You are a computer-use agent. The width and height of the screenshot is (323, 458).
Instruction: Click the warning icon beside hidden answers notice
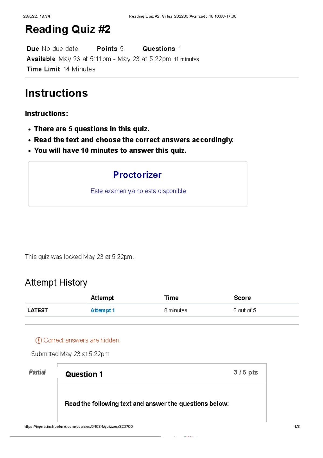pos(38,340)
